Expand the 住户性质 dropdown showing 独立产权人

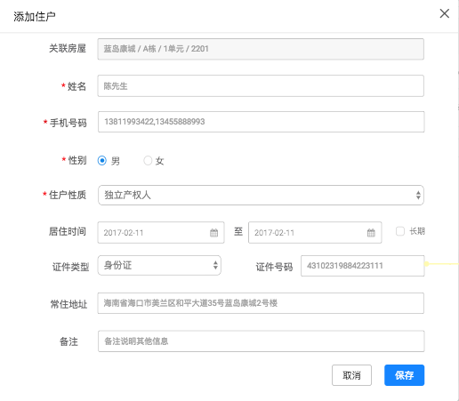click(261, 195)
